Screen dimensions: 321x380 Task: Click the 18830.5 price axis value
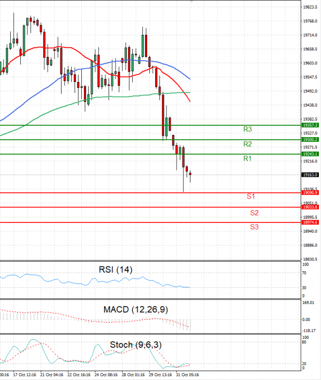(x=310, y=259)
